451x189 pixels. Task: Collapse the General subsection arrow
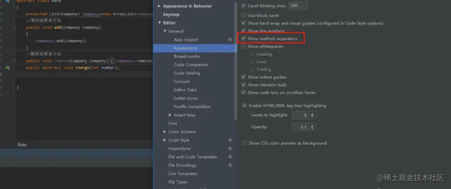point(165,31)
